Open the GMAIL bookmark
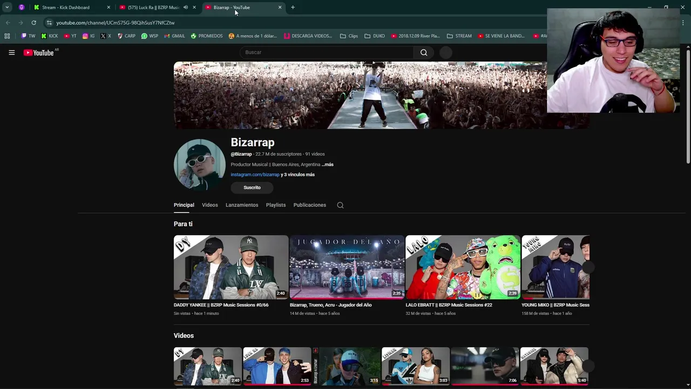691x389 pixels. coord(175,36)
